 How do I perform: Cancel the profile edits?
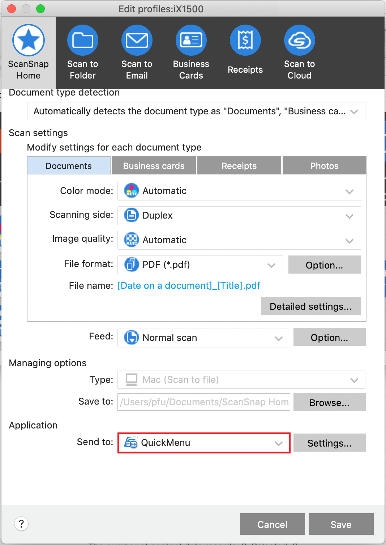click(x=273, y=524)
